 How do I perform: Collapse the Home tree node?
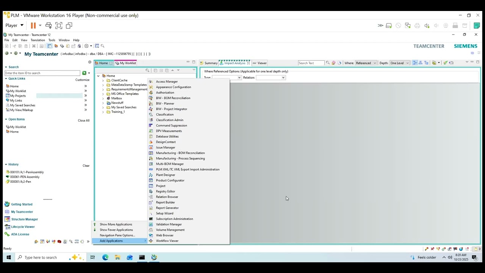click(x=99, y=76)
